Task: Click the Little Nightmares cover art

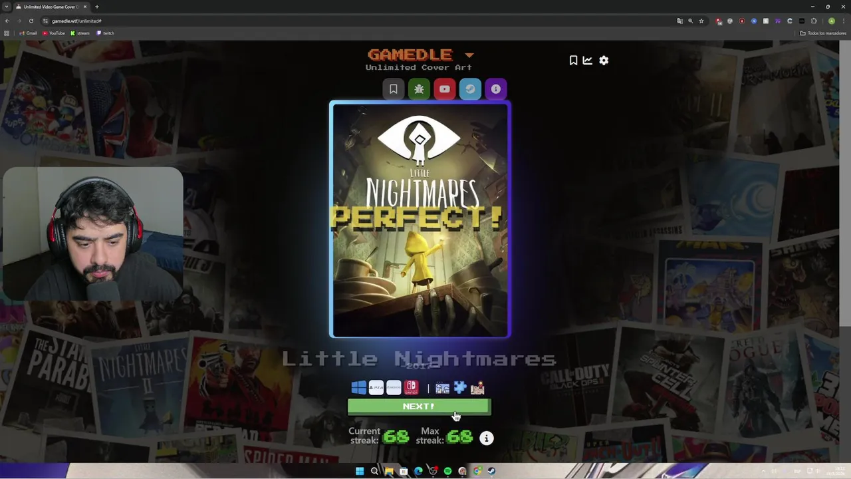Action: tap(420, 220)
